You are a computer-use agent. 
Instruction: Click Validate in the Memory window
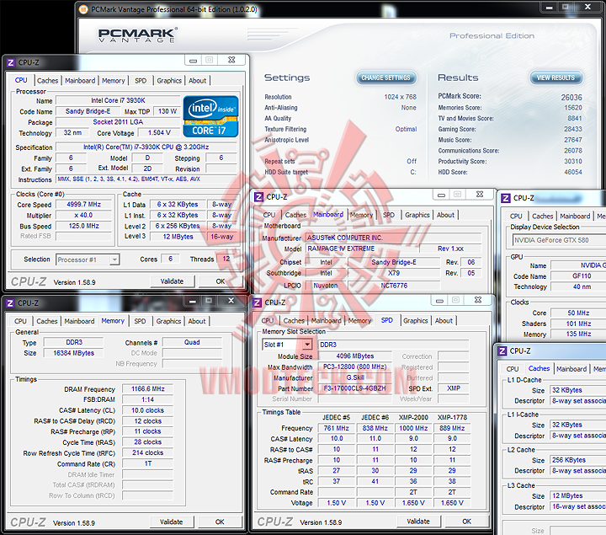tap(171, 522)
